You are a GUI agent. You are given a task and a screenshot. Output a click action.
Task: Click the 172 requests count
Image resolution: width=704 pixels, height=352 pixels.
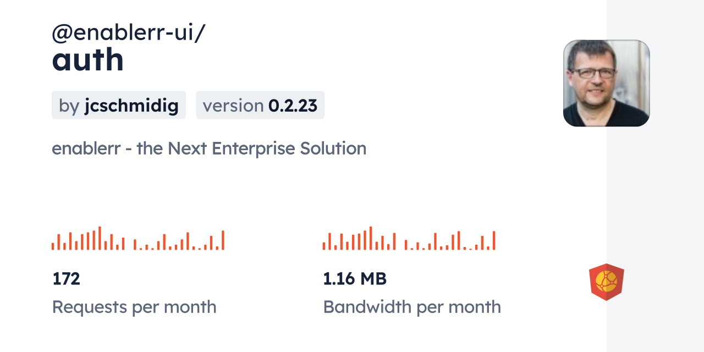click(67, 279)
